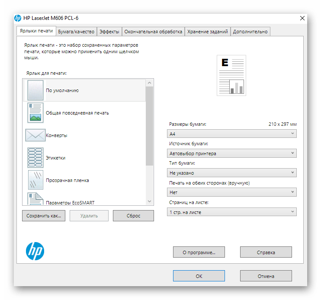Click the 'Параметры EcoSMART' shortcut icon

35,198
